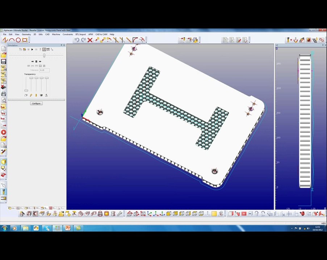Open the Machine menu
This screenshot has height=260, width=327.
(x=56, y=34)
